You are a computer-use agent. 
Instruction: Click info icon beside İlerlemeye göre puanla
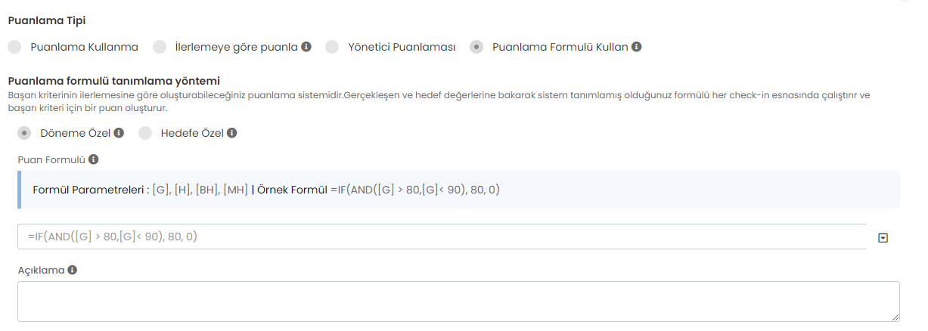tap(306, 47)
